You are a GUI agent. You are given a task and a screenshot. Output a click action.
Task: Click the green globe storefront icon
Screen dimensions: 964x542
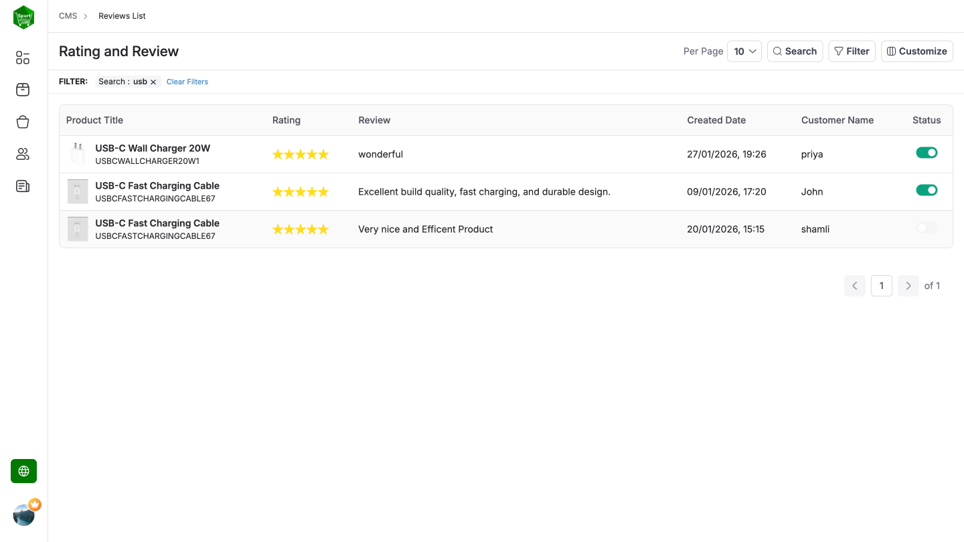click(23, 471)
